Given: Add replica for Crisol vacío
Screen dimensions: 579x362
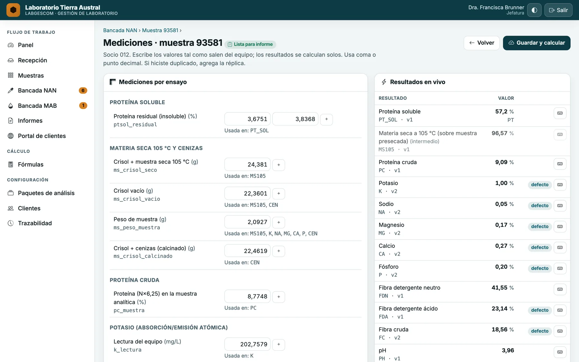Looking at the screenshot, I should click(x=279, y=193).
